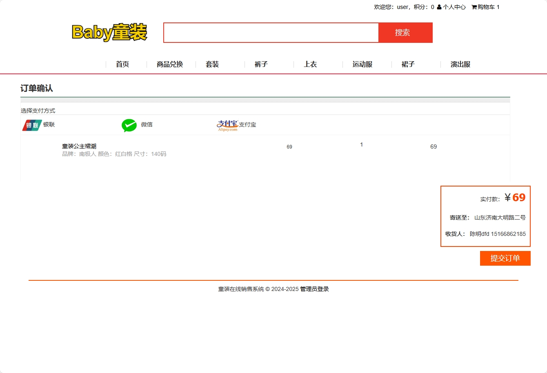Screen dimensions: 547x373
Task: Select 银联 as the payment method
Action: [48, 125]
